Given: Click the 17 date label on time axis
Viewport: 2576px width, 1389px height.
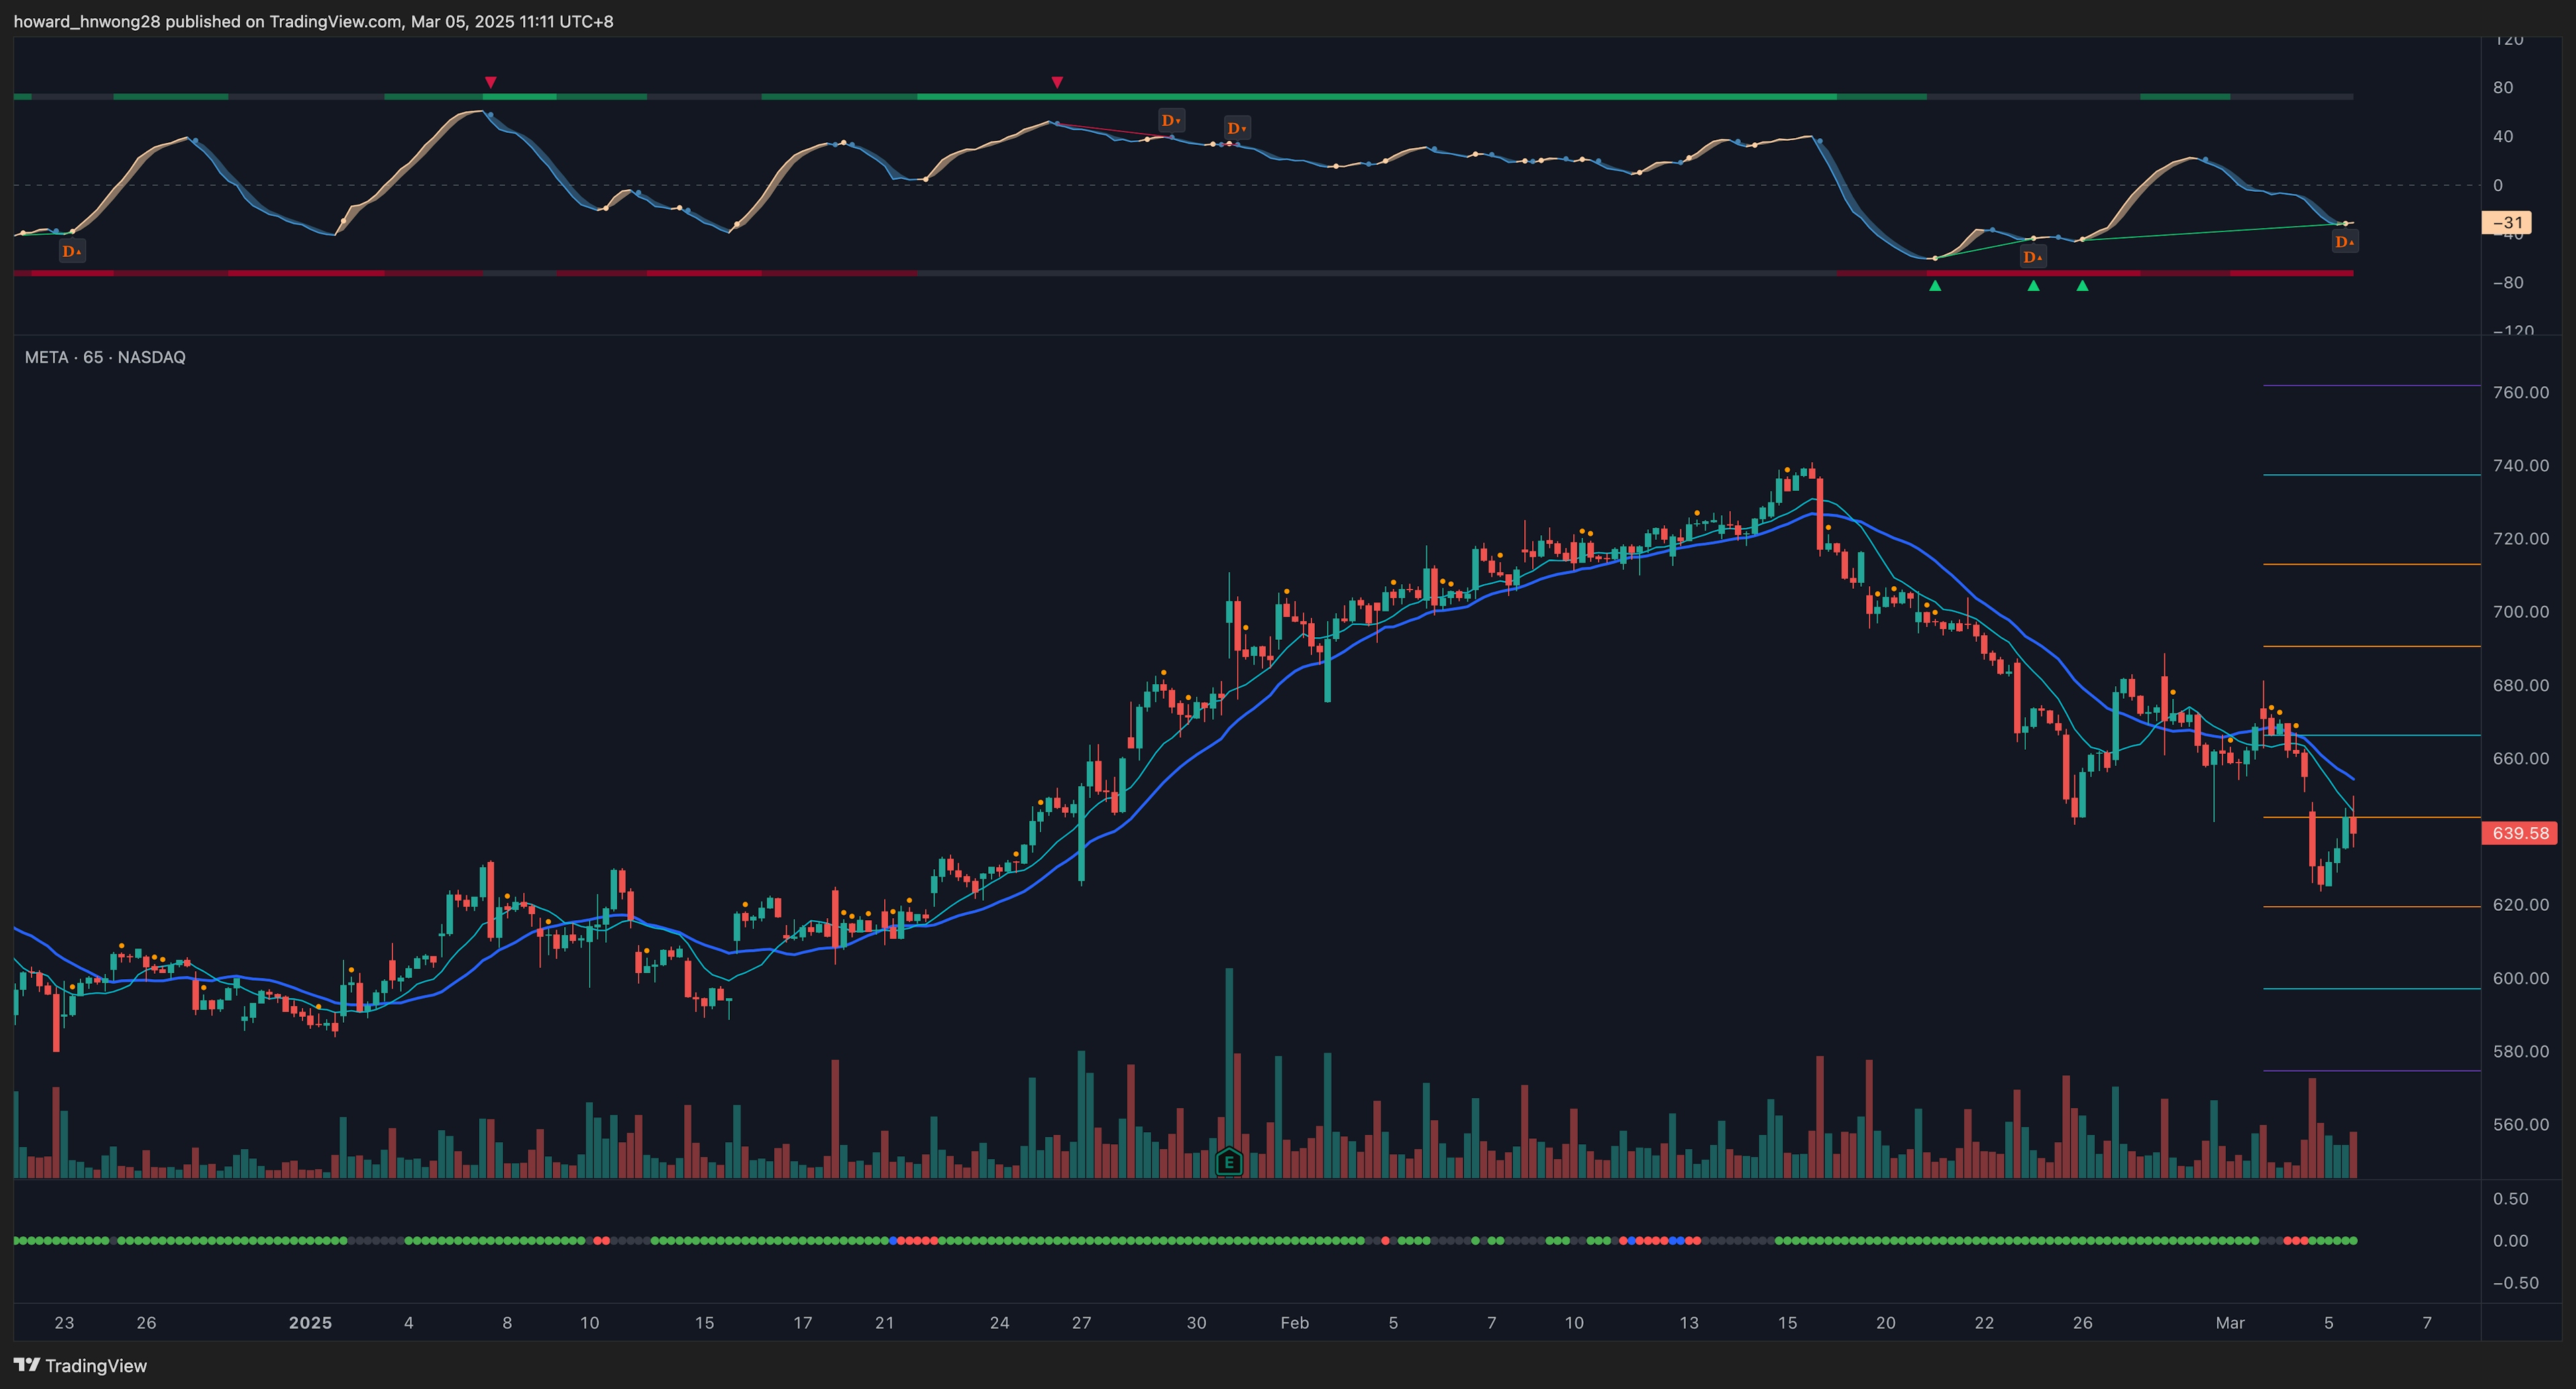Looking at the screenshot, I should point(802,1322).
